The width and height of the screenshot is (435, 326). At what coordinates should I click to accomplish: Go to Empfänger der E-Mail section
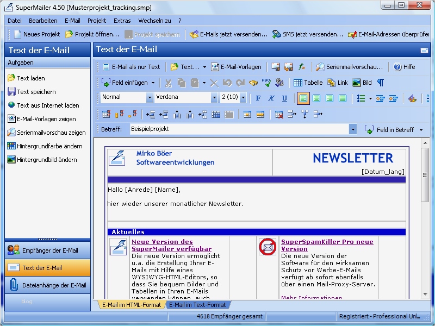47,250
